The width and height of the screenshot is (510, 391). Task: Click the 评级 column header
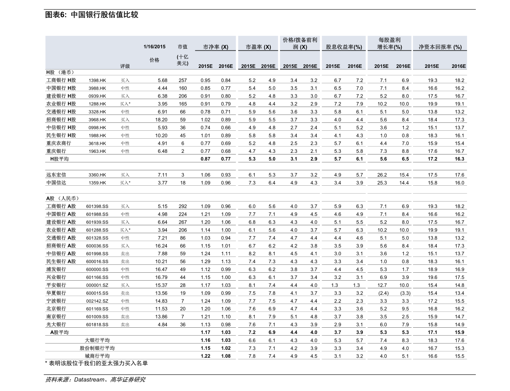click(125, 66)
